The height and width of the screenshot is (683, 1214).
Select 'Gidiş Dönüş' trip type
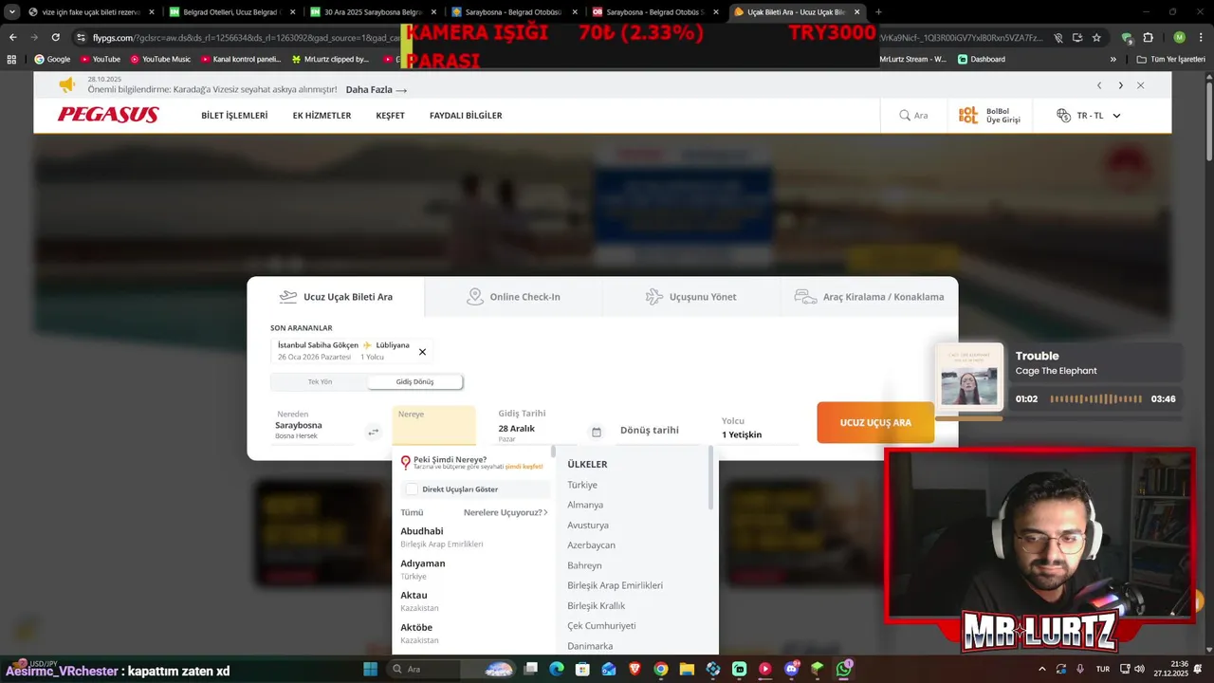415,381
